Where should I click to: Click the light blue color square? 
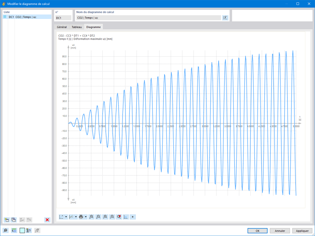pyautogui.click(x=22, y=230)
